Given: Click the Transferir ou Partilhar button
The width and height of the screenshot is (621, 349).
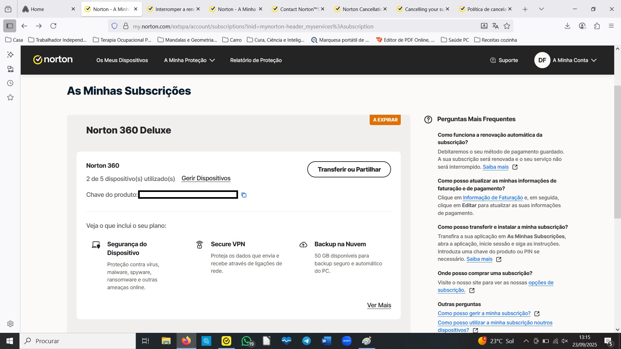Looking at the screenshot, I should click(x=349, y=169).
